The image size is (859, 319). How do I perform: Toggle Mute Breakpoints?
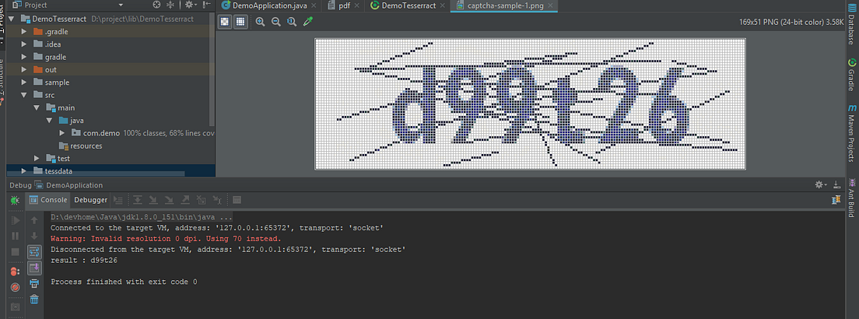(16, 287)
